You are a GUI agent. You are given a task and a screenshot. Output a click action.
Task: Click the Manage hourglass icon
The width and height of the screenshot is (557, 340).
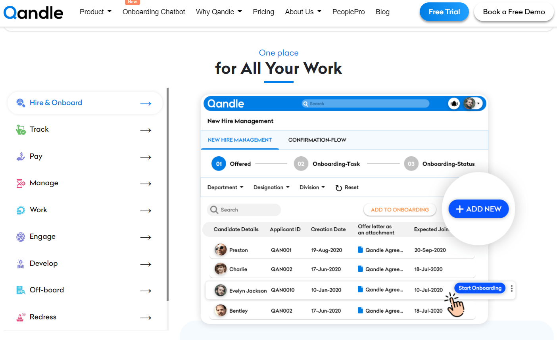pos(21,183)
